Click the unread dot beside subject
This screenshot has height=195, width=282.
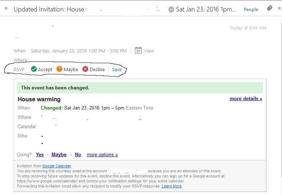(x=6, y=8)
